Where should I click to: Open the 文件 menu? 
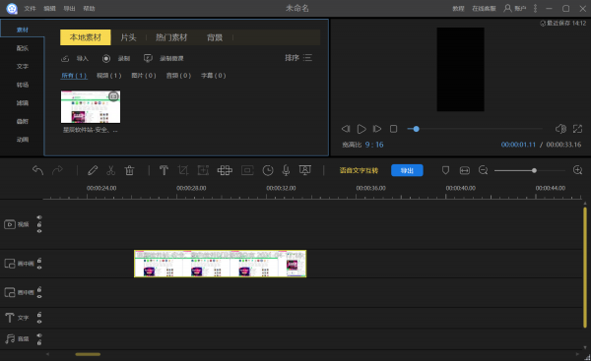30,8
